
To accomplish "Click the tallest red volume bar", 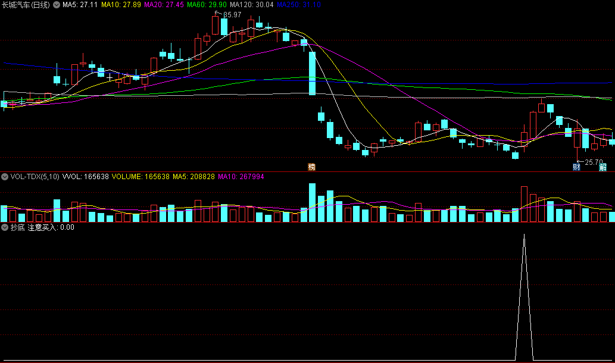I will coord(525,204).
